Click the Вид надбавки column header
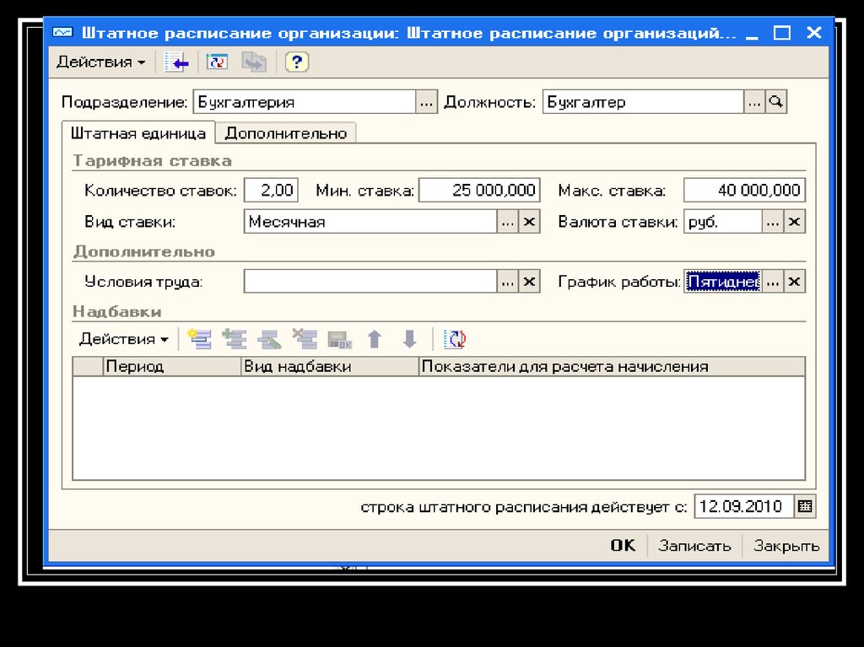Screen dimensions: 864x647 click(329, 366)
